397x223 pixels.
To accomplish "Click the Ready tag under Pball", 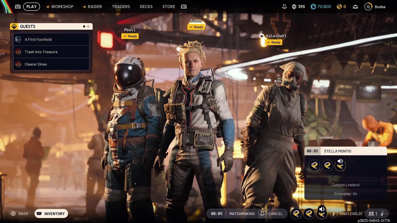I will pyautogui.click(x=130, y=36).
